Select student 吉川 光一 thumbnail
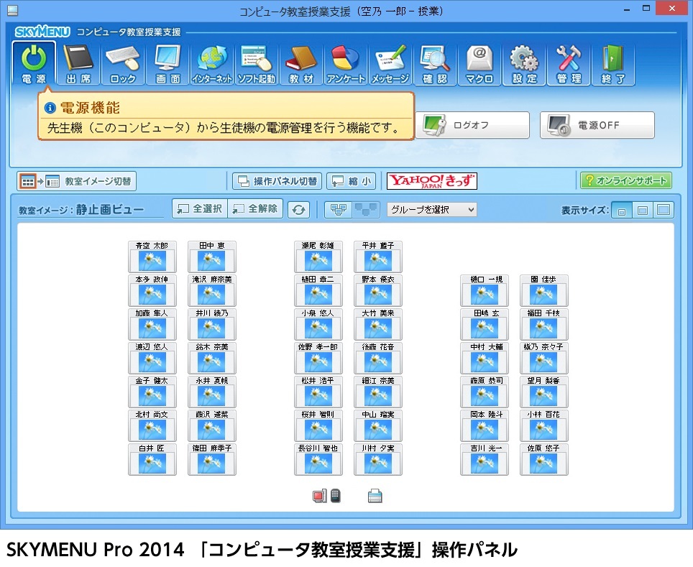 click(485, 459)
